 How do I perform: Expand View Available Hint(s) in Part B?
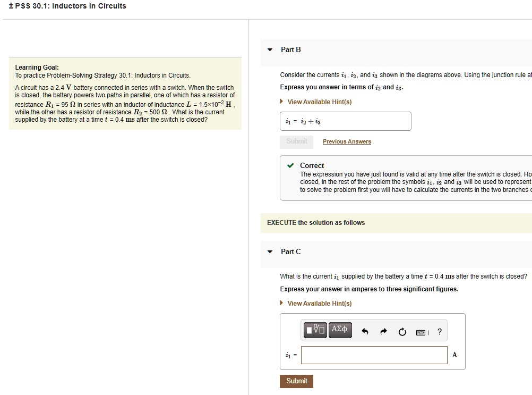[319, 102]
